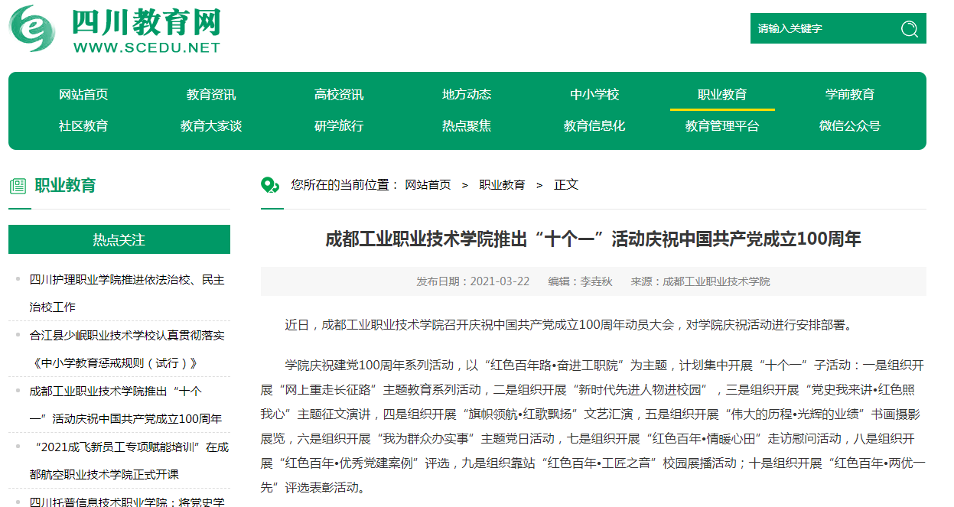Screen dimensions: 954x507
Task: Click the 职业教育 sidebar section heading
Action: [66, 186]
